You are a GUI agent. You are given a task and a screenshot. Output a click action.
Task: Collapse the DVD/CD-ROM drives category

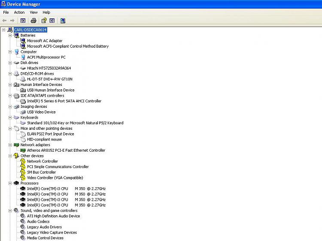(x=10, y=73)
